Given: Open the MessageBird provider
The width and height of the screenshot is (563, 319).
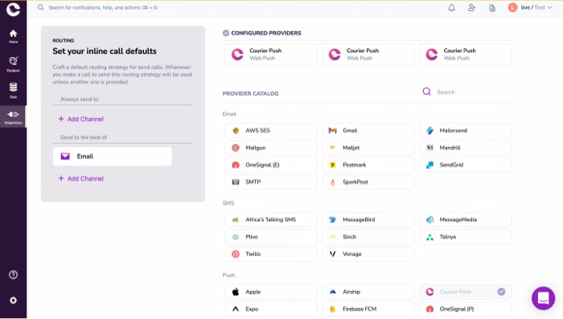Looking at the screenshot, I should point(368,219).
